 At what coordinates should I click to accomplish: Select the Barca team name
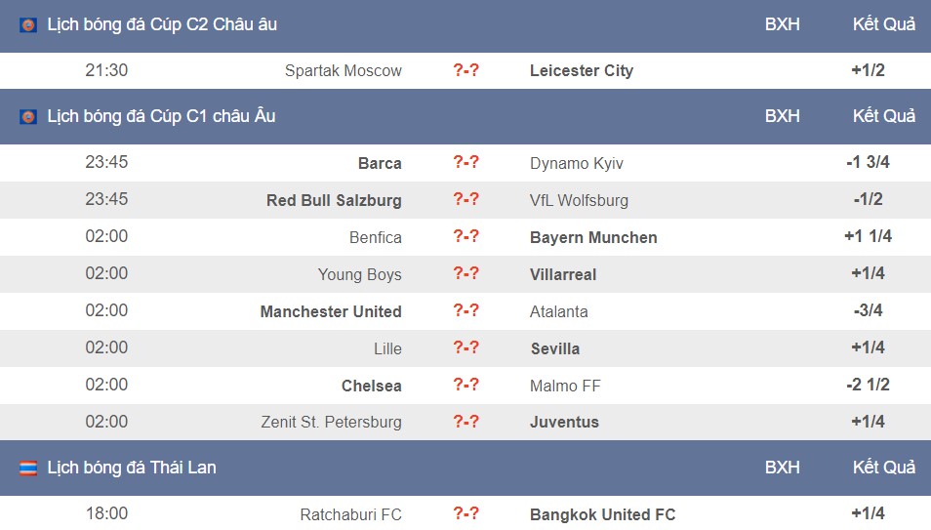[x=380, y=163]
